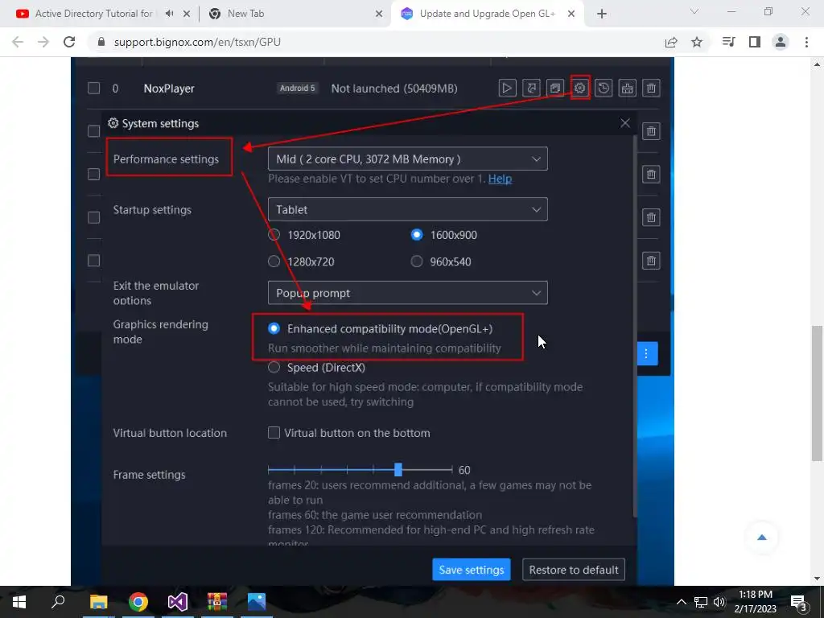Go forward to the next page
This screenshot has width=824, height=618.
[x=43, y=42]
